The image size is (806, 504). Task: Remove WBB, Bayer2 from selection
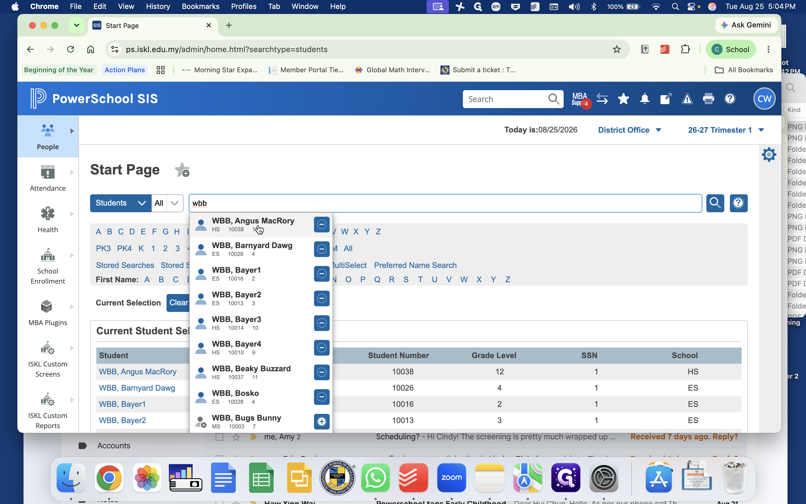tap(321, 298)
